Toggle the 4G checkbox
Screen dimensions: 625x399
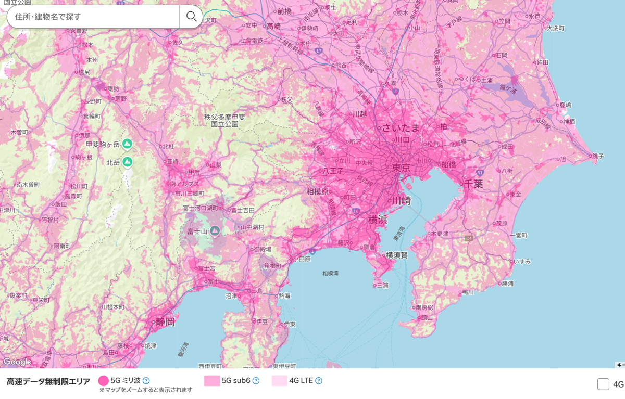[x=603, y=384]
